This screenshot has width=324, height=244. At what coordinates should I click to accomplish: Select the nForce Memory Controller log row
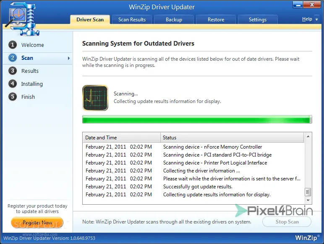193,147
